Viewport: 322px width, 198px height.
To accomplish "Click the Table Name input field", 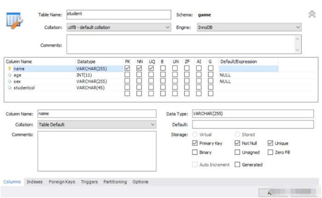I will [x=118, y=14].
